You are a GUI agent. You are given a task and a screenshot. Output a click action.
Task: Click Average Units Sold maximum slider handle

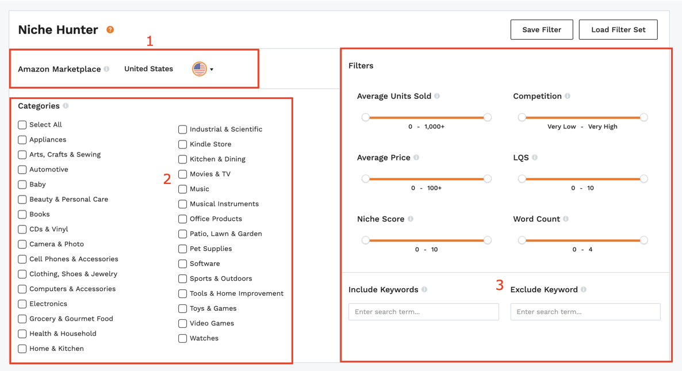[488, 117]
